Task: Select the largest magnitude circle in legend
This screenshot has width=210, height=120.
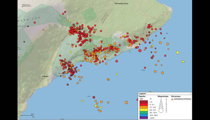Action: click(161, 110)
